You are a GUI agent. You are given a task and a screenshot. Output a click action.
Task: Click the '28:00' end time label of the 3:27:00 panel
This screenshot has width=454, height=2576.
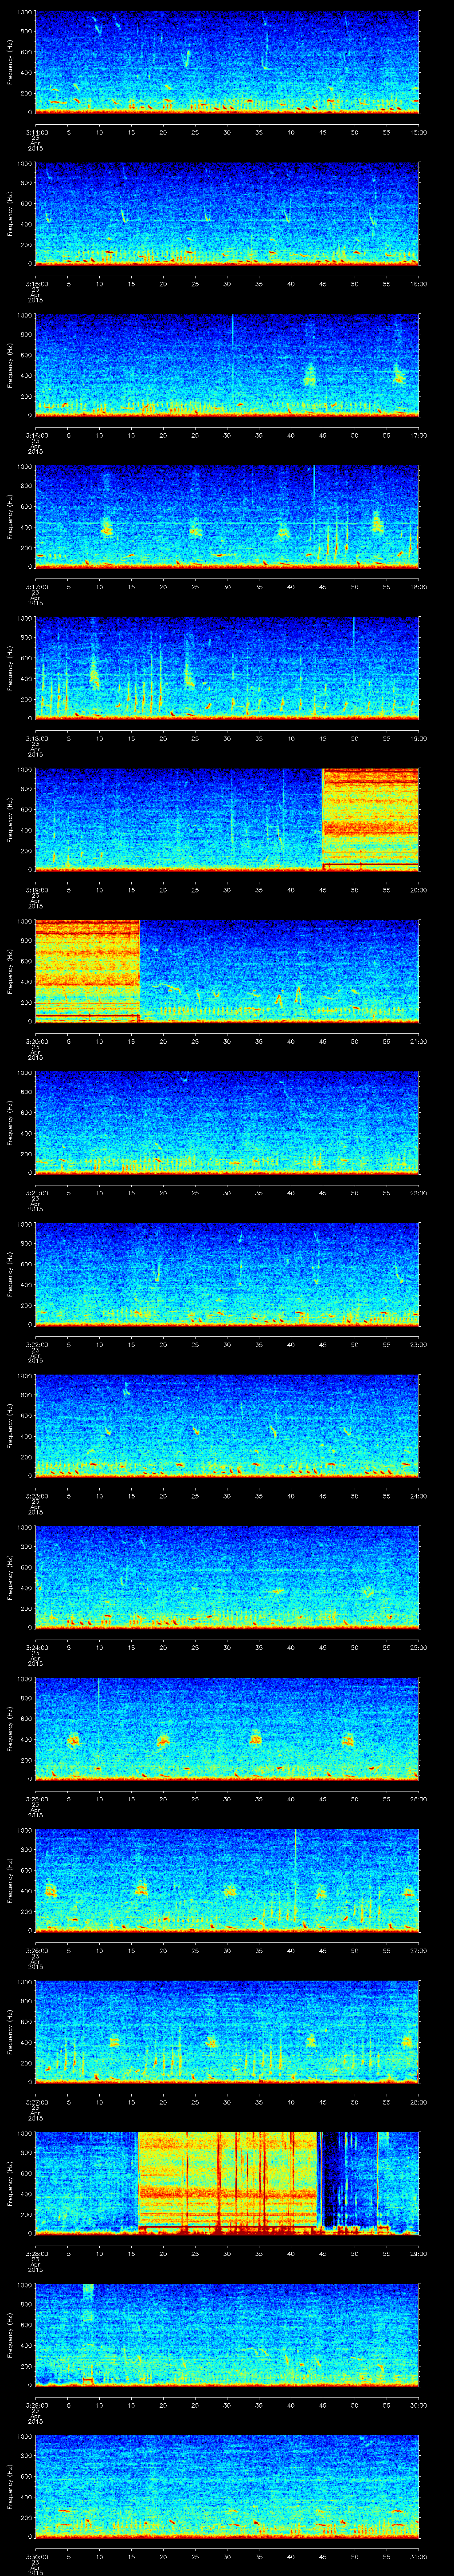click(x=419, y=2102)
